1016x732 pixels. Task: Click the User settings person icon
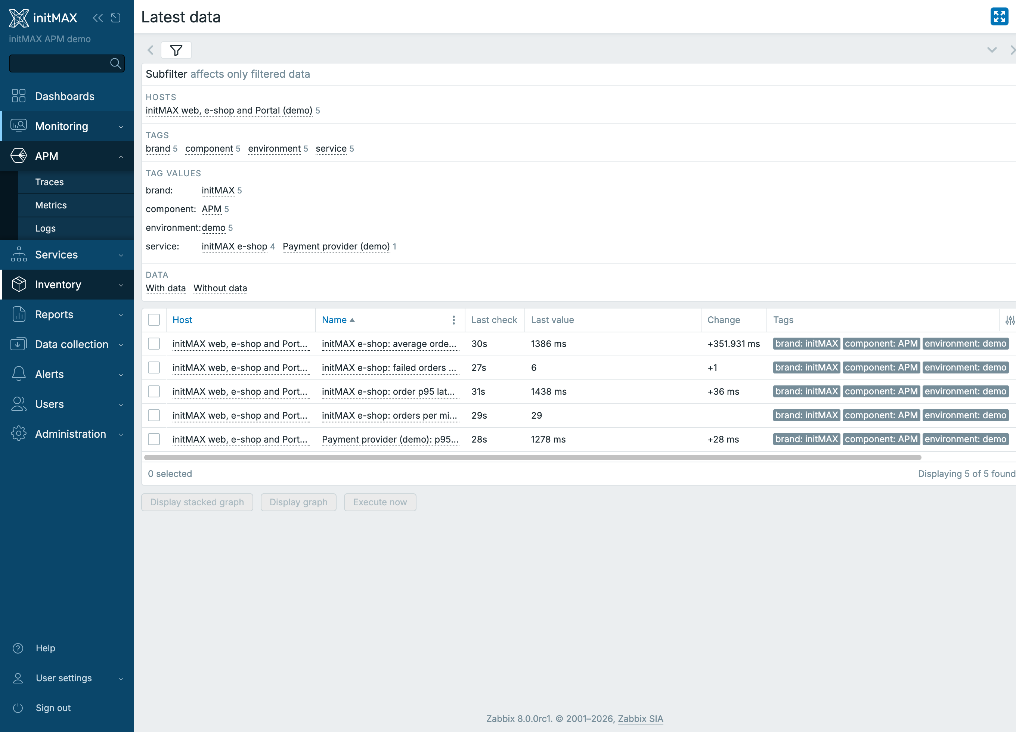pos(18,678)
